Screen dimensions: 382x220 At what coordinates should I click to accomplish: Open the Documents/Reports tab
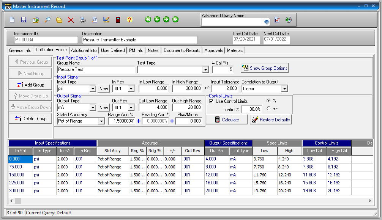[182, 50]
